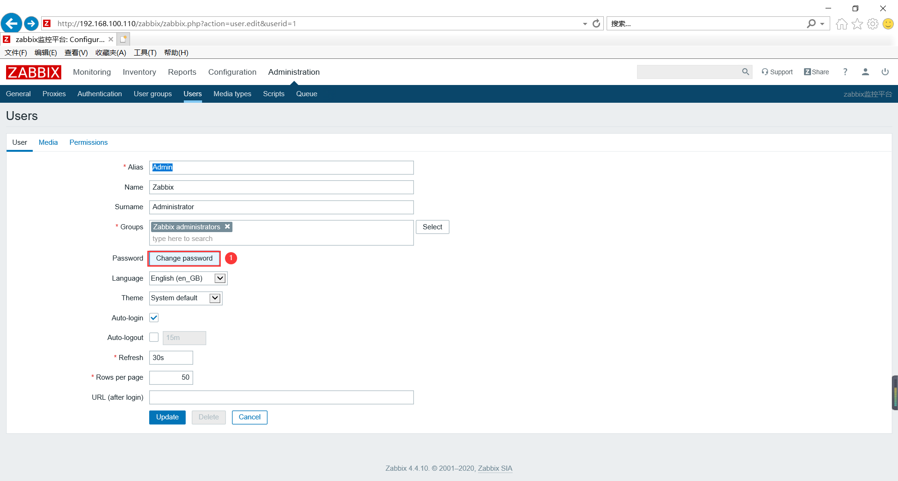Screen dimensions: 898x481
Task: Open the Theme dropdown
Action: (186, 298)
